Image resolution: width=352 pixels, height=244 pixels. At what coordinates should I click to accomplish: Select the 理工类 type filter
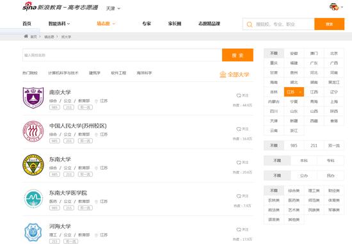tap(314, 191)
